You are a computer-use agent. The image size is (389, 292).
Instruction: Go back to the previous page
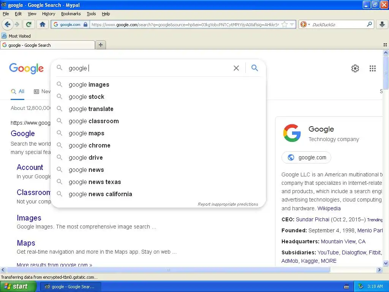click(x=8, y=24)
